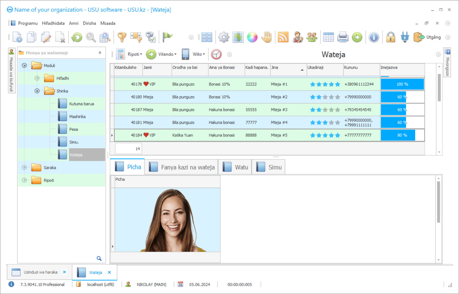
Task: Expand the Ripoti folder in tree
Action: [24, 180]
